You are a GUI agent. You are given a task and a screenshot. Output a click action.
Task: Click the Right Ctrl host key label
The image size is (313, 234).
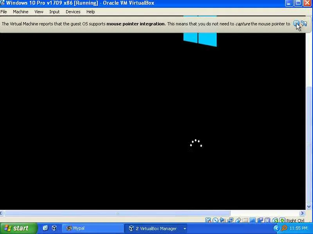click(295, 220)
